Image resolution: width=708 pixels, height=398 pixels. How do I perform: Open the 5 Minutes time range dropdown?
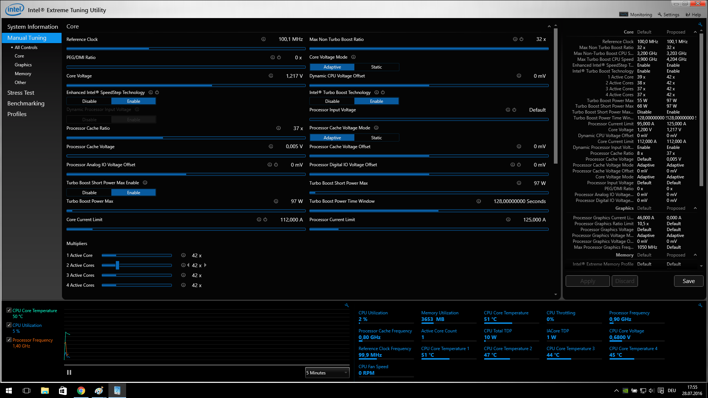pos(327,373)
